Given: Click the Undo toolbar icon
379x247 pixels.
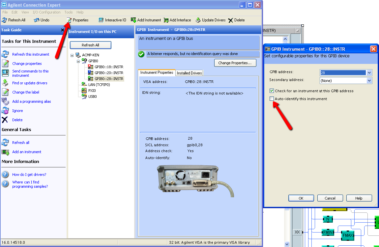Looking at the screenshot, I should 37,20.
